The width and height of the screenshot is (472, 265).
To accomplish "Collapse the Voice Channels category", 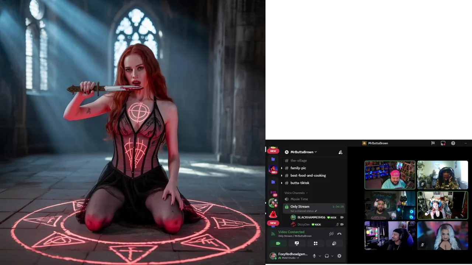I will tap(296, 193).
